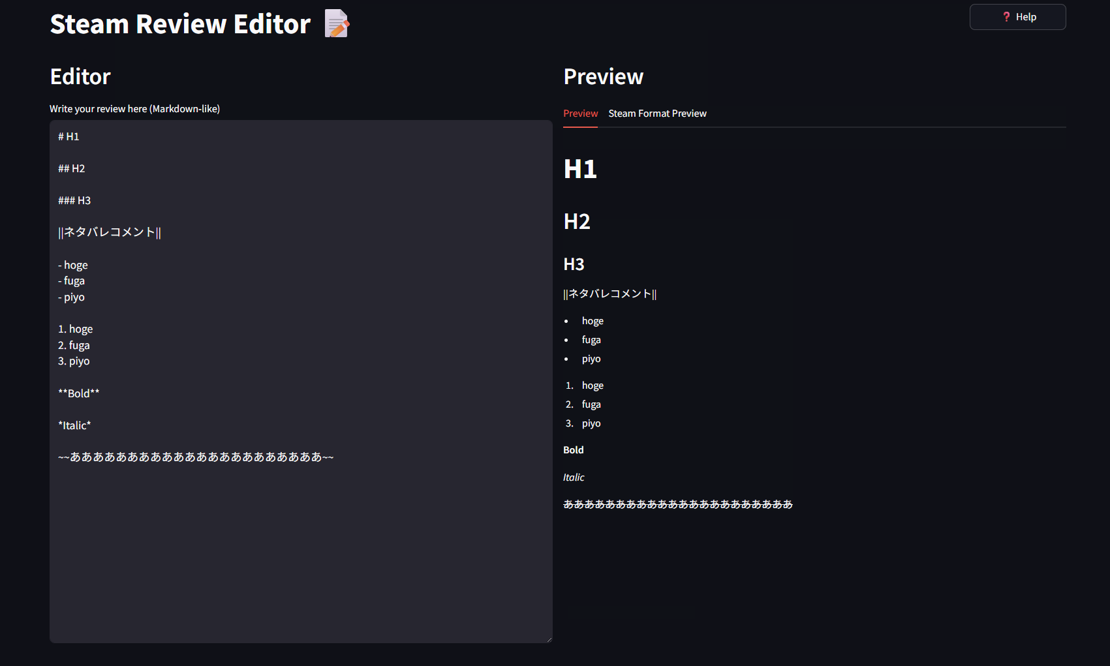Click the 'Steam Review Editor' page title
Screen dimensions: 1110x666
(x=180, y=24)
